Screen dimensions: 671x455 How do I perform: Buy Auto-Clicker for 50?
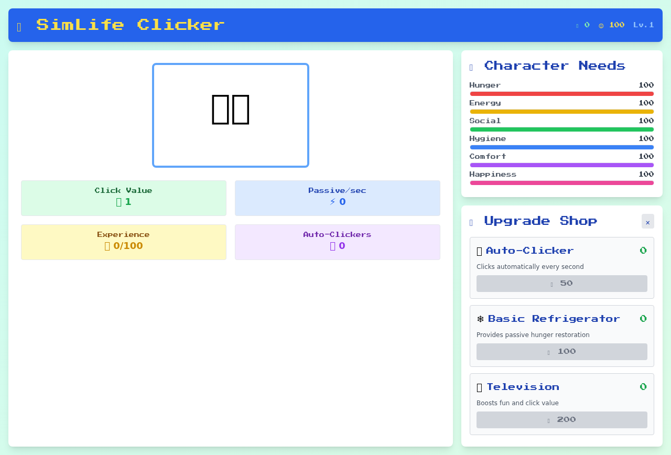click(x=561, y=284)
